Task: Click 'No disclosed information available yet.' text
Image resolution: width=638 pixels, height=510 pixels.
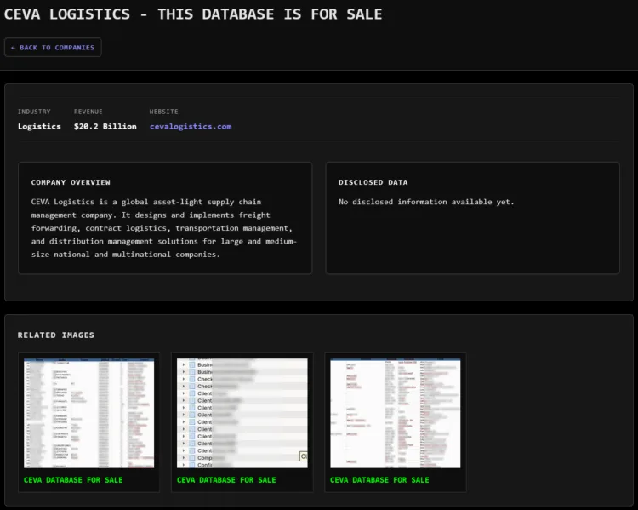Action: pos(426,202)
